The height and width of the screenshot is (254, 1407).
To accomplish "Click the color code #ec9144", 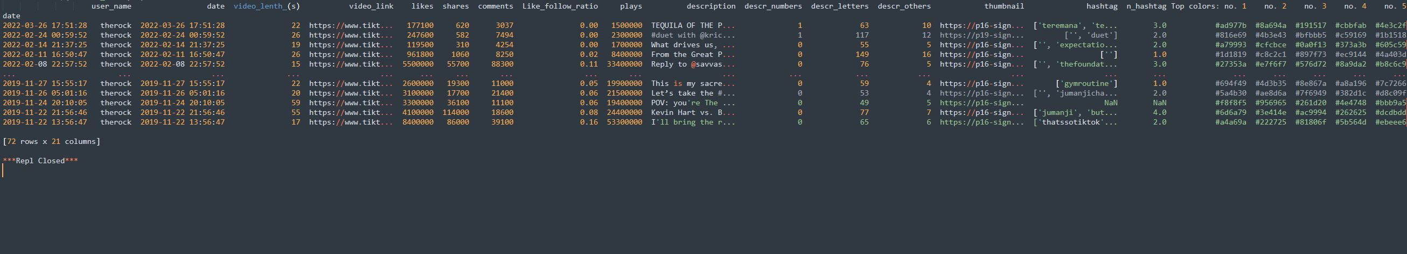I will [x=1351, y=55].
